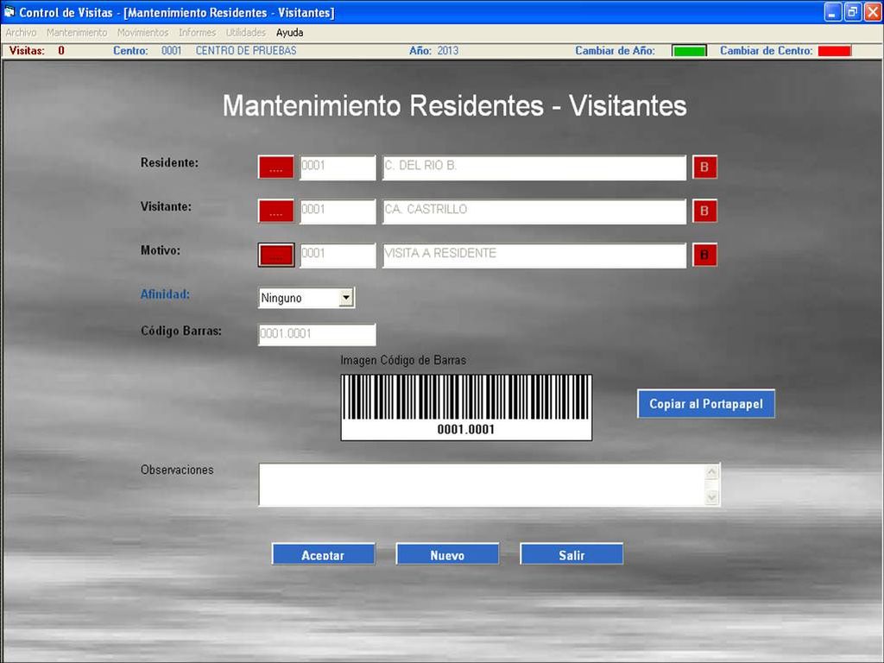
Task: Click the Observaciones scrollbar down arrow
Action: [711, 497]
